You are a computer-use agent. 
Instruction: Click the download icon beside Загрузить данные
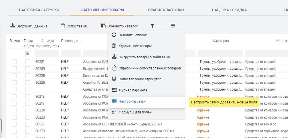click(x=13, y=25)
